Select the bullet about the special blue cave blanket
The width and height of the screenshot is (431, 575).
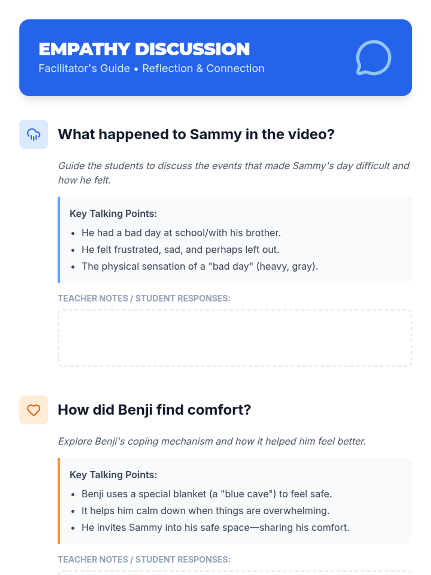point(207,494)
